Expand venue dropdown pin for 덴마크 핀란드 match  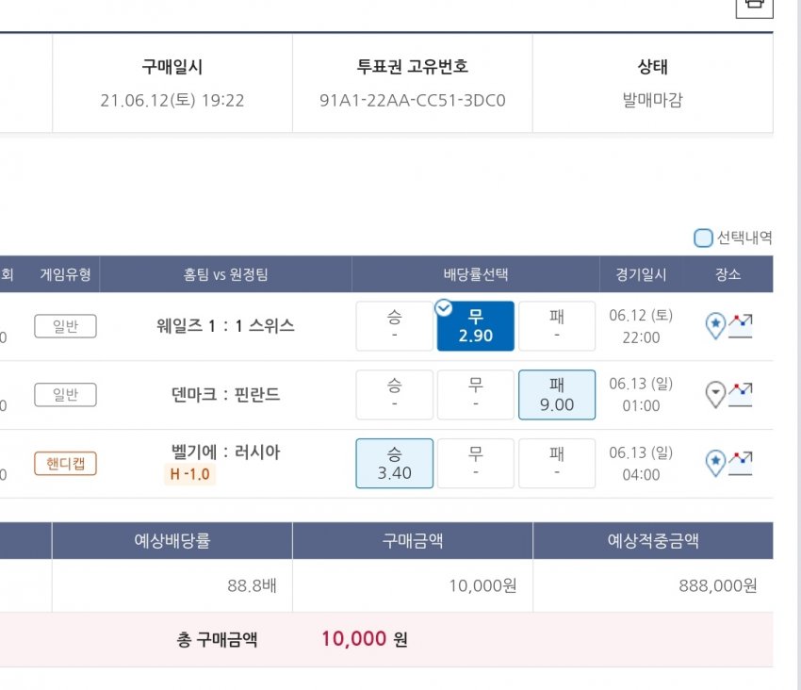click(x=715, y=394)
